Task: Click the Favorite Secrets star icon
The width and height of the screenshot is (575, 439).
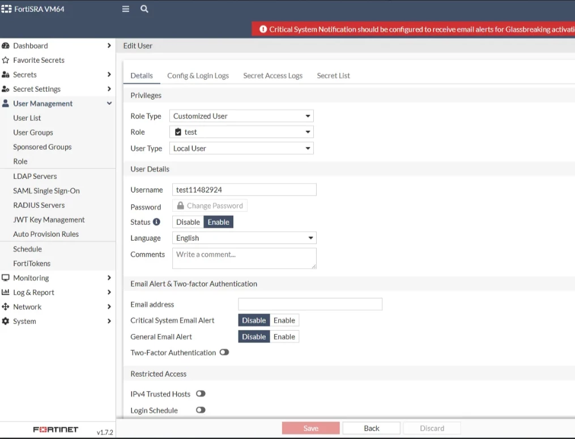Action: pyautogui.click(x=6, y=60)
